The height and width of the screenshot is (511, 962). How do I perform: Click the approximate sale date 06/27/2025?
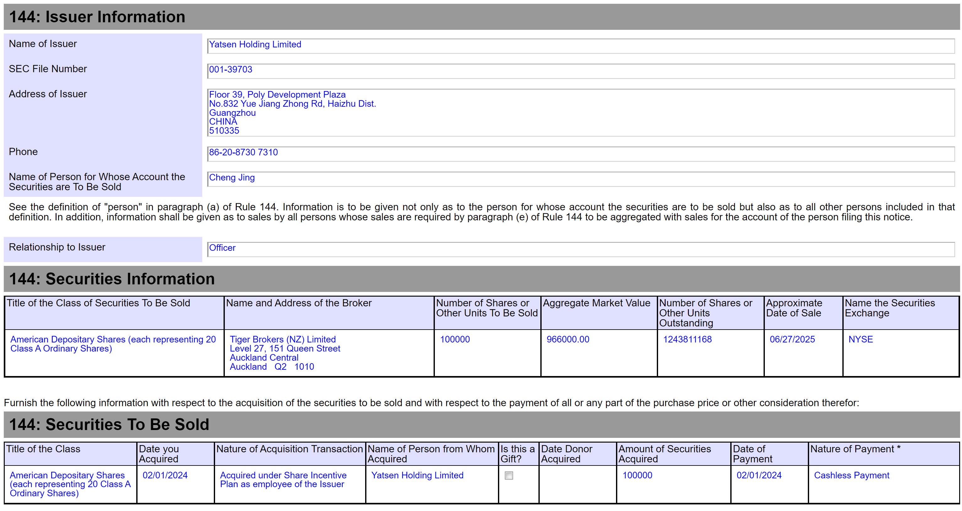792,339
